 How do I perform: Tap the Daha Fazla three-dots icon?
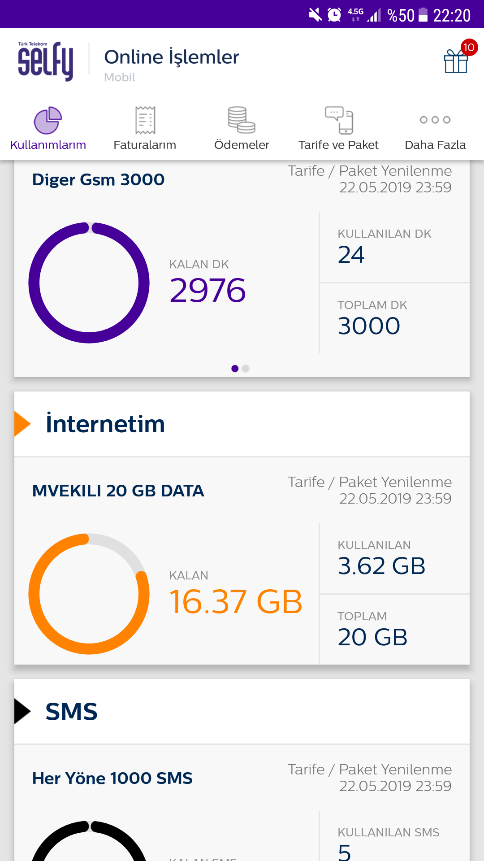point(435,120)
